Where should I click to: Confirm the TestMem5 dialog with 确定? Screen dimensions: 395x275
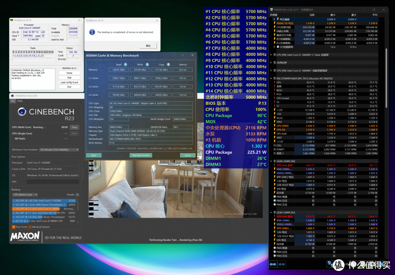[148, 46]
